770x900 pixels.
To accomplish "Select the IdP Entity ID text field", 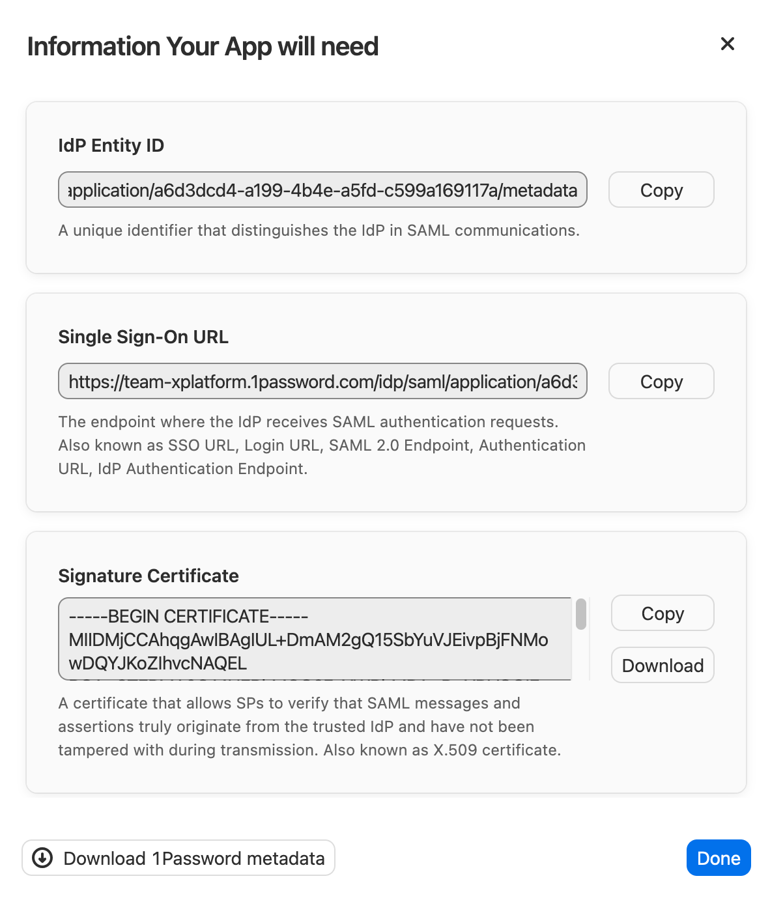I will [x=322, y=190].
